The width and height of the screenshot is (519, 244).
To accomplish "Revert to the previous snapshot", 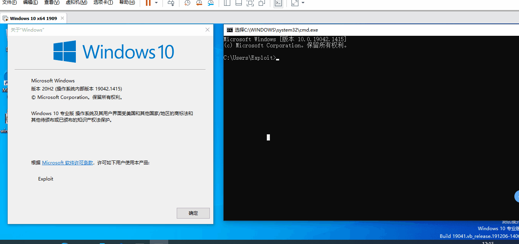I will point(199,3).
